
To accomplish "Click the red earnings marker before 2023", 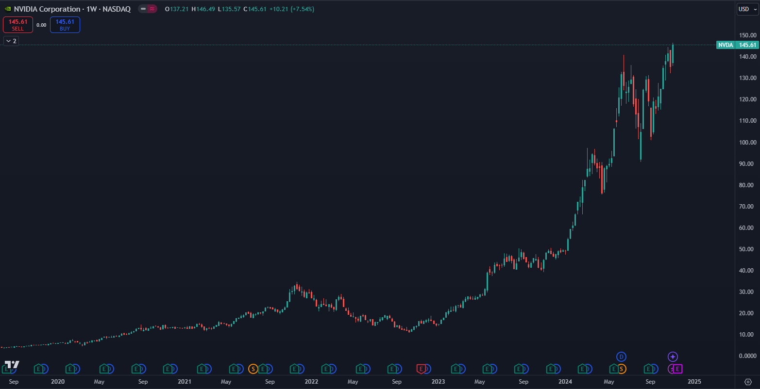I will tap(422, 369).
